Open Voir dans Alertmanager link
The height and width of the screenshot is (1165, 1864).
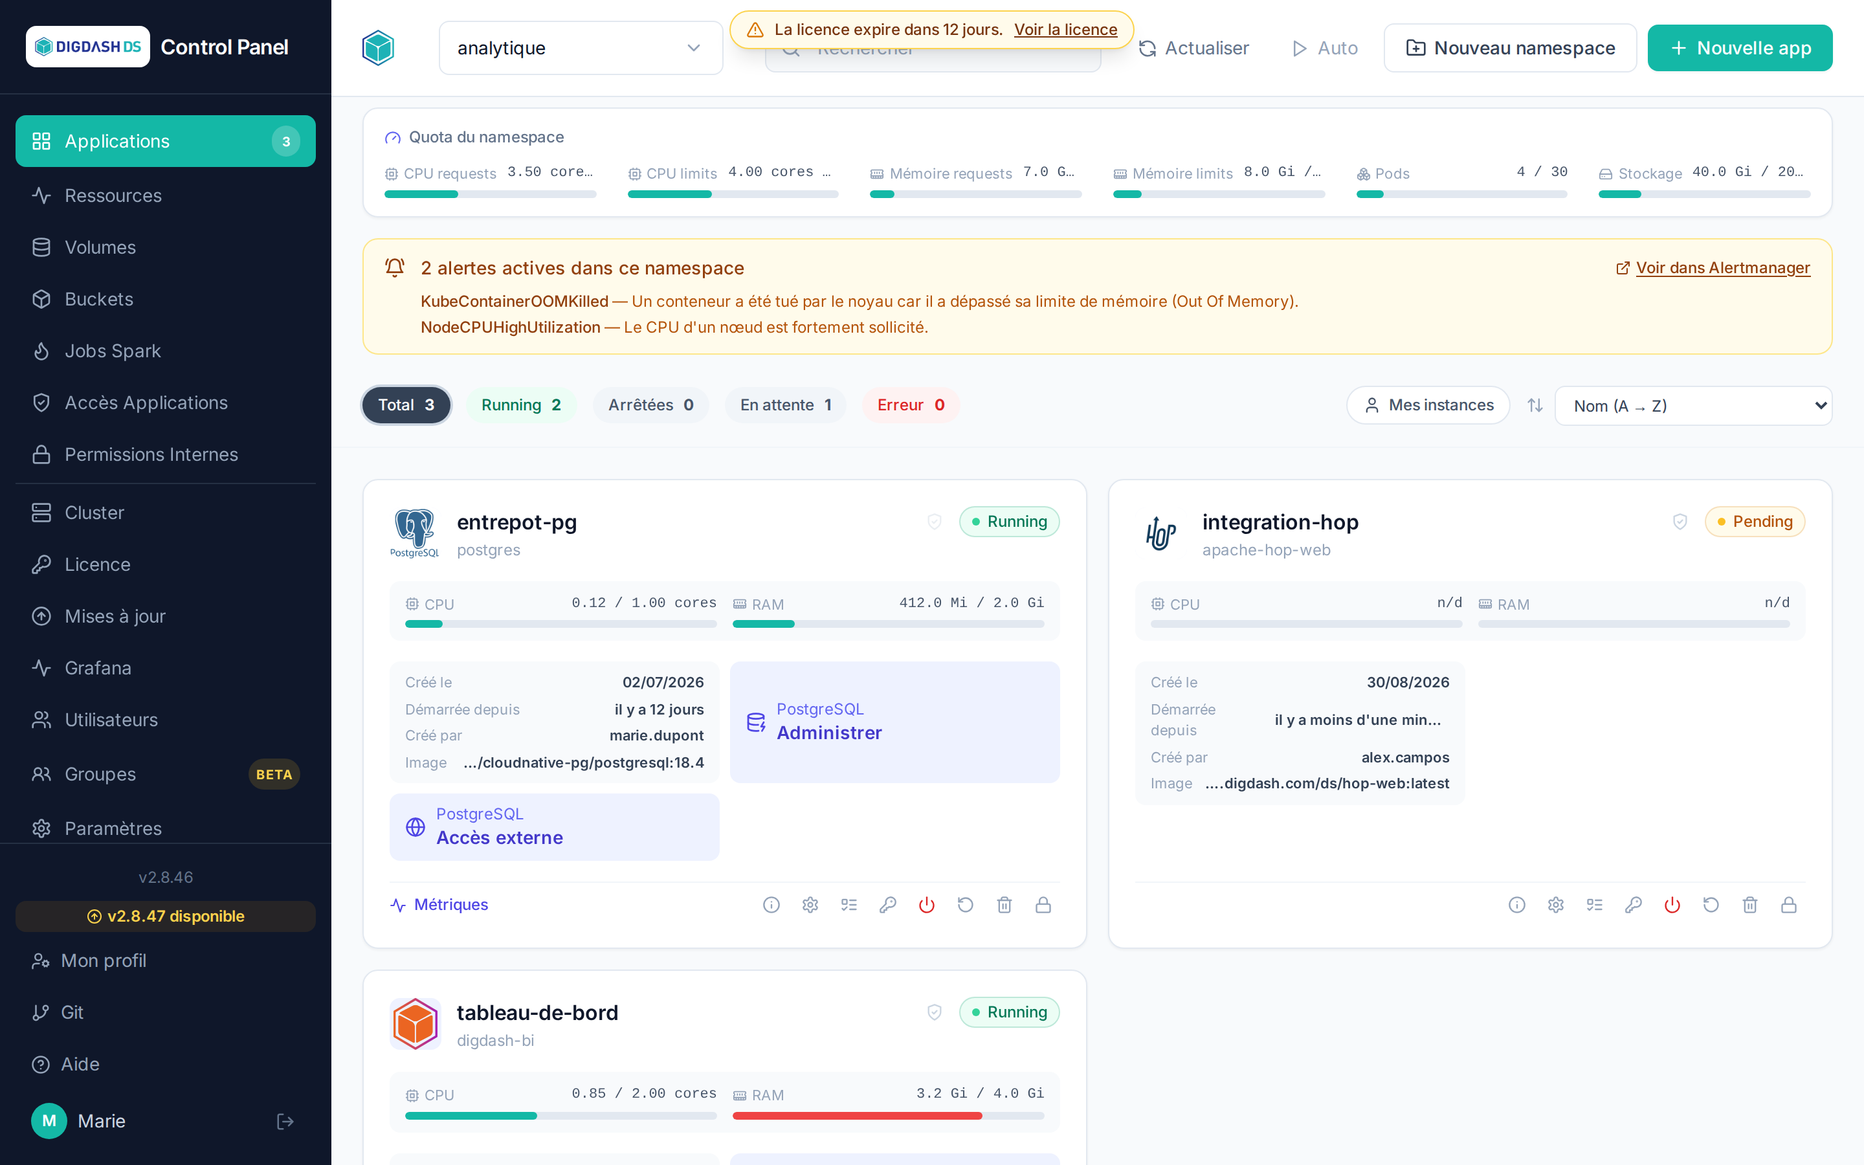tap(1713, 267)
